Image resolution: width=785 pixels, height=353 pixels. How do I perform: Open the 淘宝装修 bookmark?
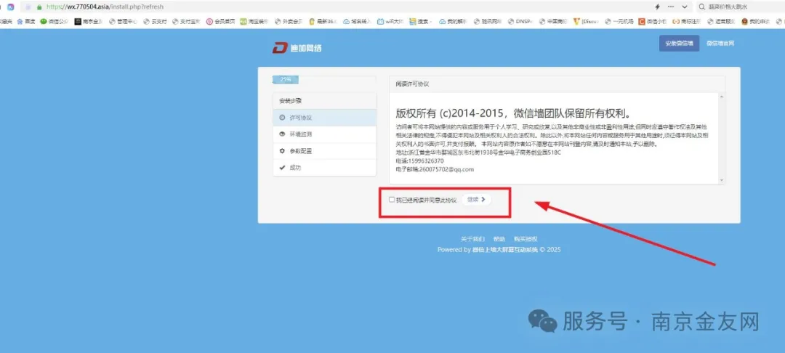click(254, 22)
